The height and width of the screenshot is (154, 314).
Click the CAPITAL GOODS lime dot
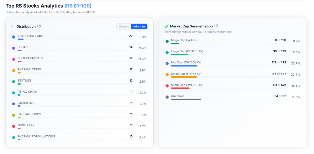click(14, 115)
